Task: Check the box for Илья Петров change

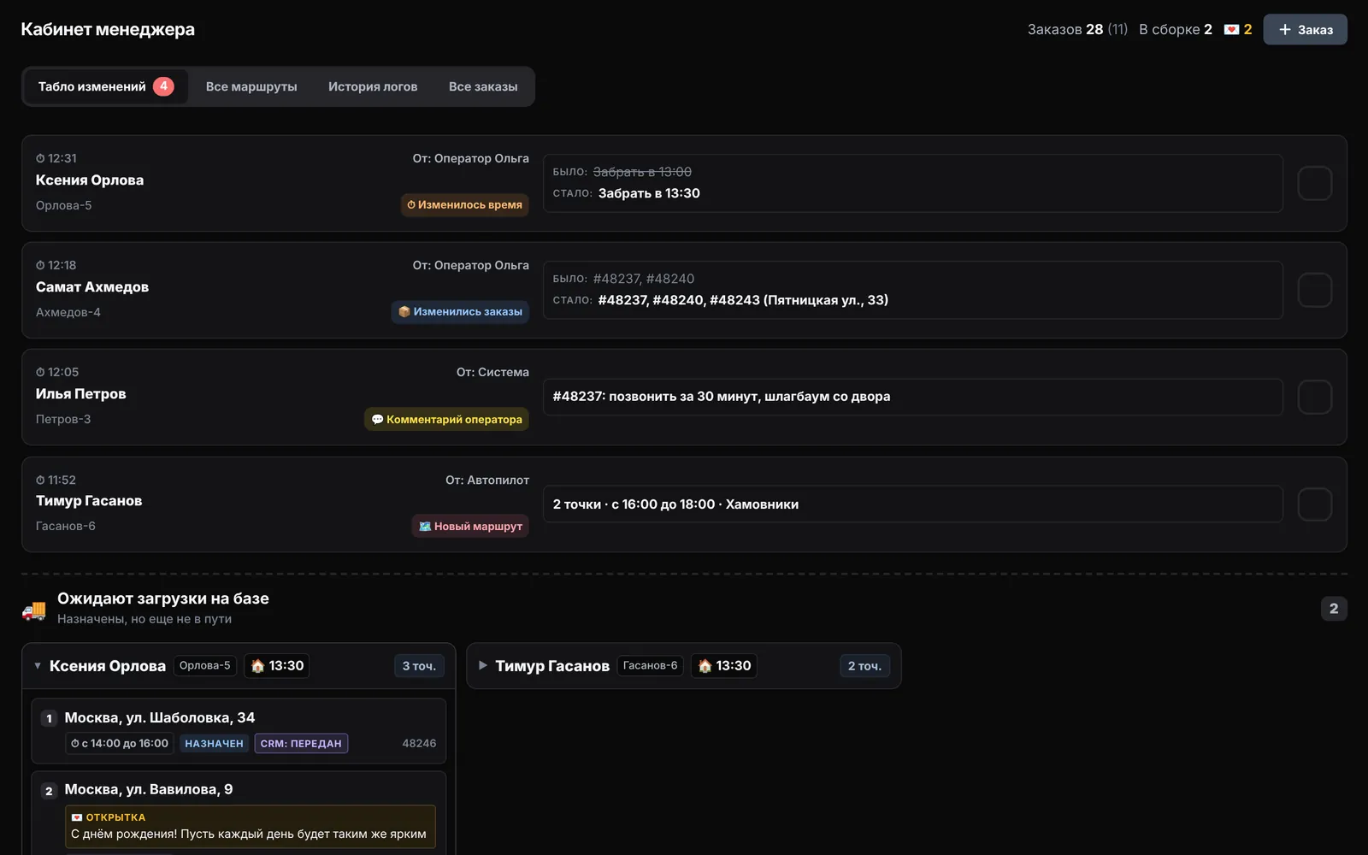Action: click(1315, 397)
